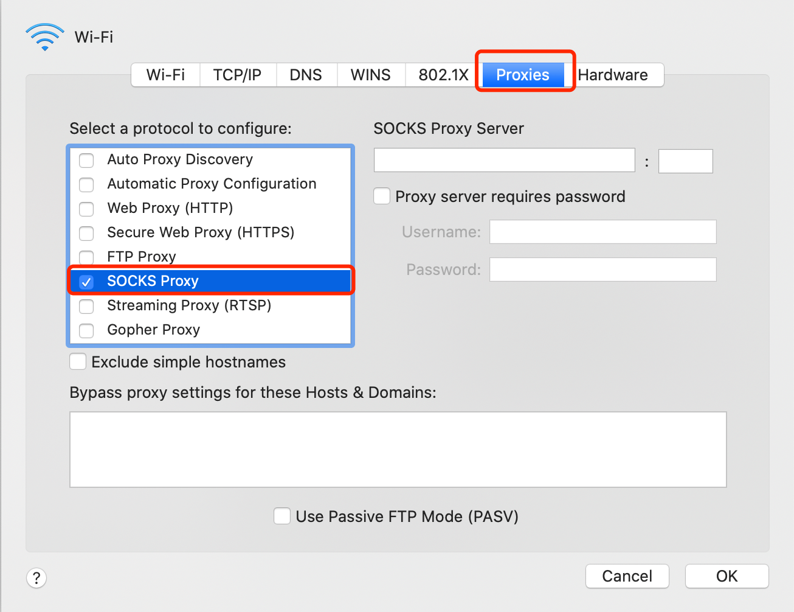Select the Proxies tab

(523, 75)
